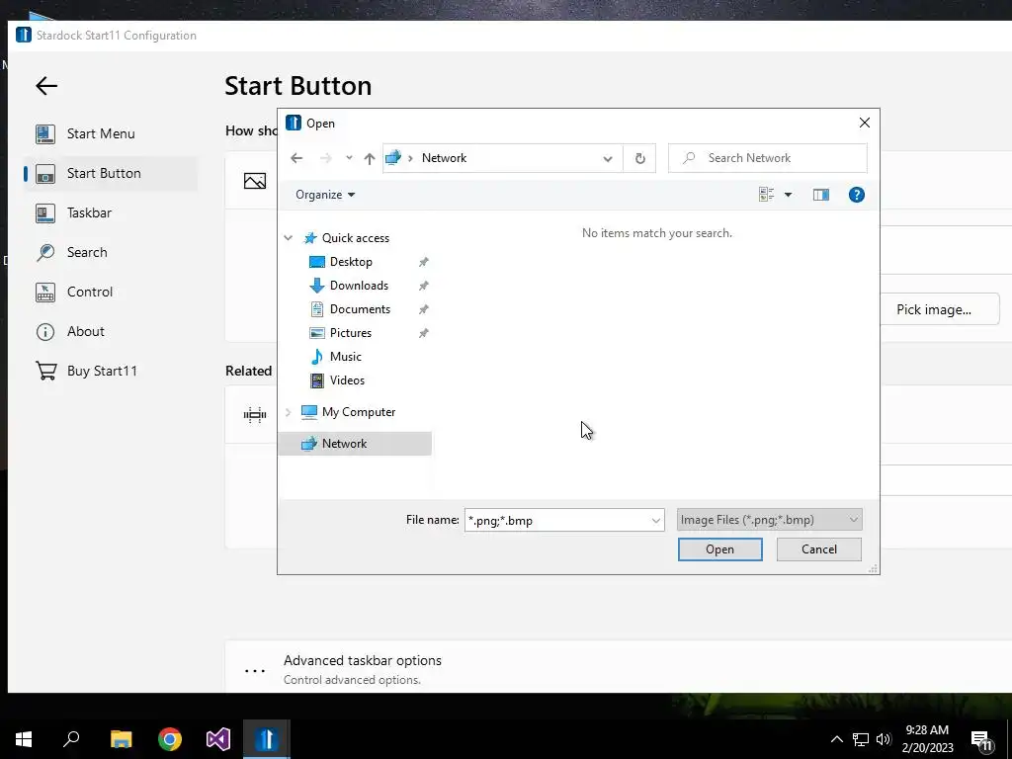Open the notification center
Screen dimensions: 1012x759
[x=981, y=740]
